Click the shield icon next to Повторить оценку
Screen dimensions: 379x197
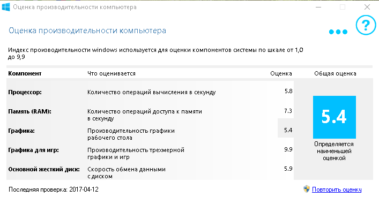tap(307, 189)
